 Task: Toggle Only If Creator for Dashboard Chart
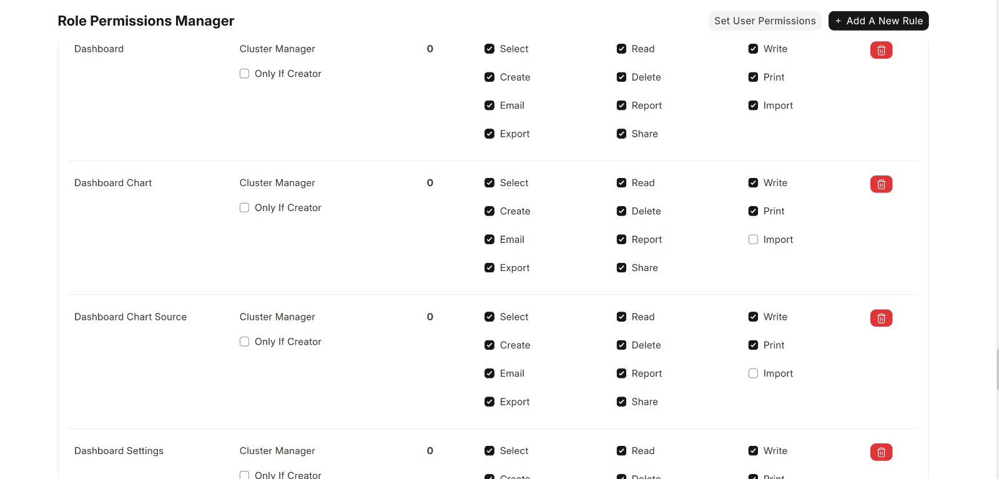245,208
